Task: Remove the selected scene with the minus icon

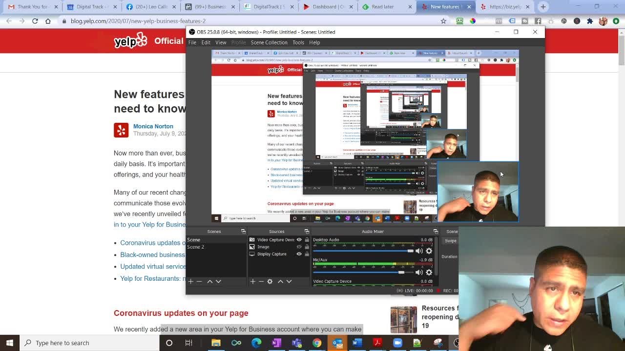Action: 199,281
